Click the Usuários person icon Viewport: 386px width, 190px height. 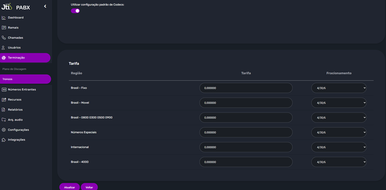point(4,48)
